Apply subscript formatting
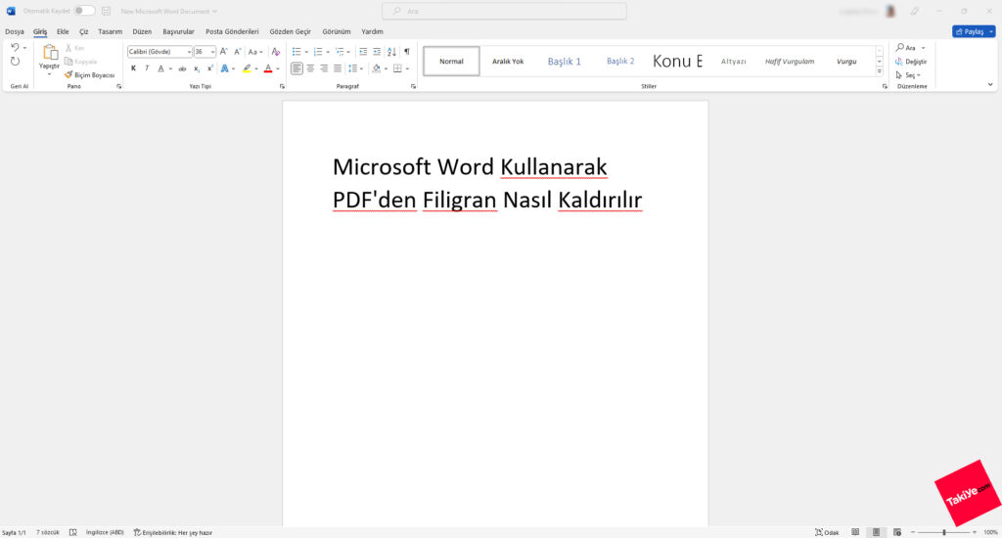The image size is (1002, 538). 197,68
